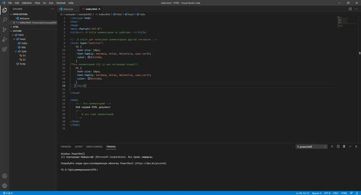Open the Go menu
The height and width of the screenshot is (195, 361).
44,3
